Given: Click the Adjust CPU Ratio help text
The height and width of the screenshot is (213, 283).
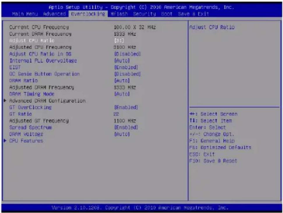Looking at the screenshot, I should [212, 27].
